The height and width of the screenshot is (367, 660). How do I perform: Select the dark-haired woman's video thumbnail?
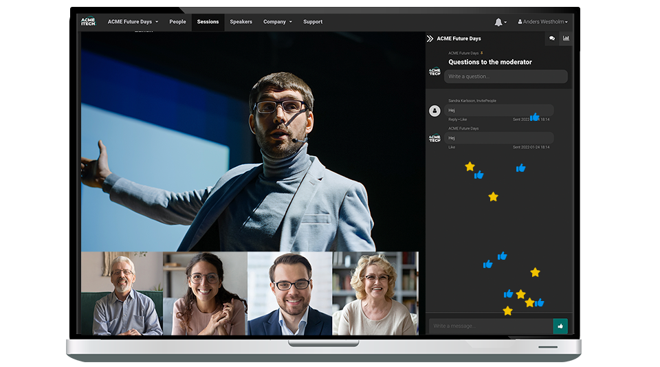coord(205,293)
